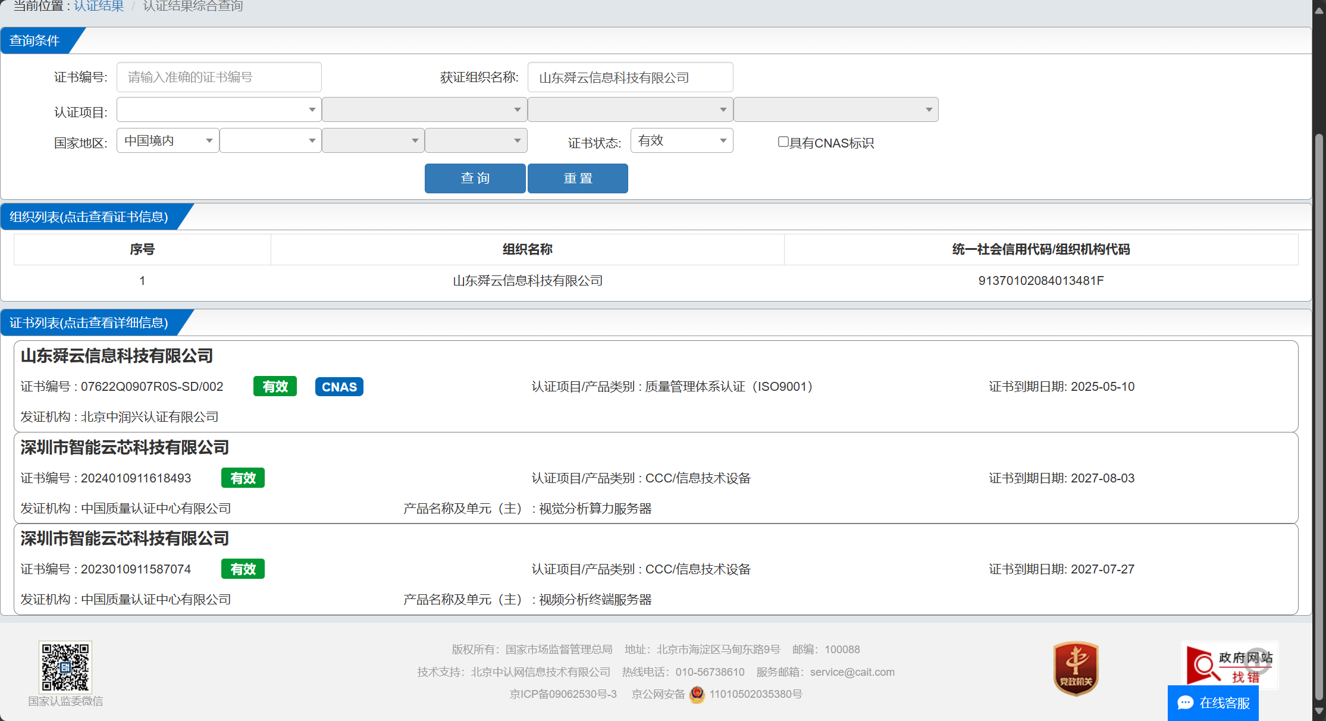Open the third 认证项目 dropdown

pyautogui.click(x=630, y=109)
